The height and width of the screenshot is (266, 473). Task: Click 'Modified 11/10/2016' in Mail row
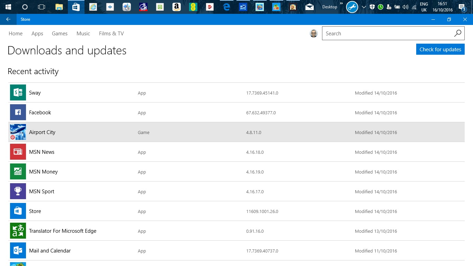coord(376,251)
